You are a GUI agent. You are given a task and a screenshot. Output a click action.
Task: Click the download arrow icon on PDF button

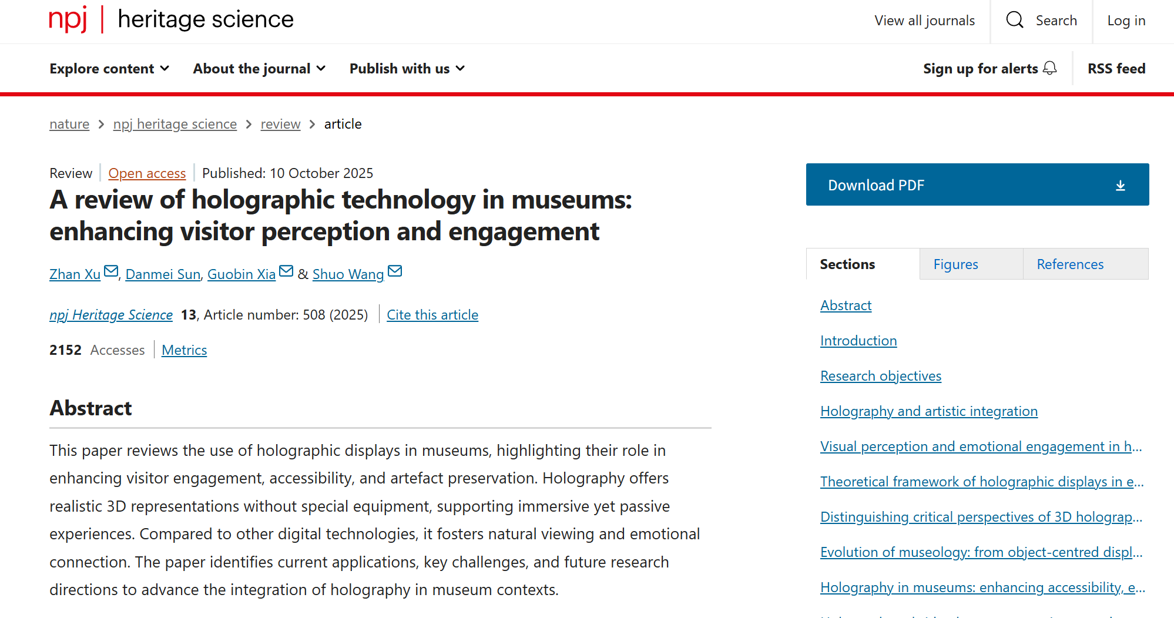click(x=1120, y=186)
